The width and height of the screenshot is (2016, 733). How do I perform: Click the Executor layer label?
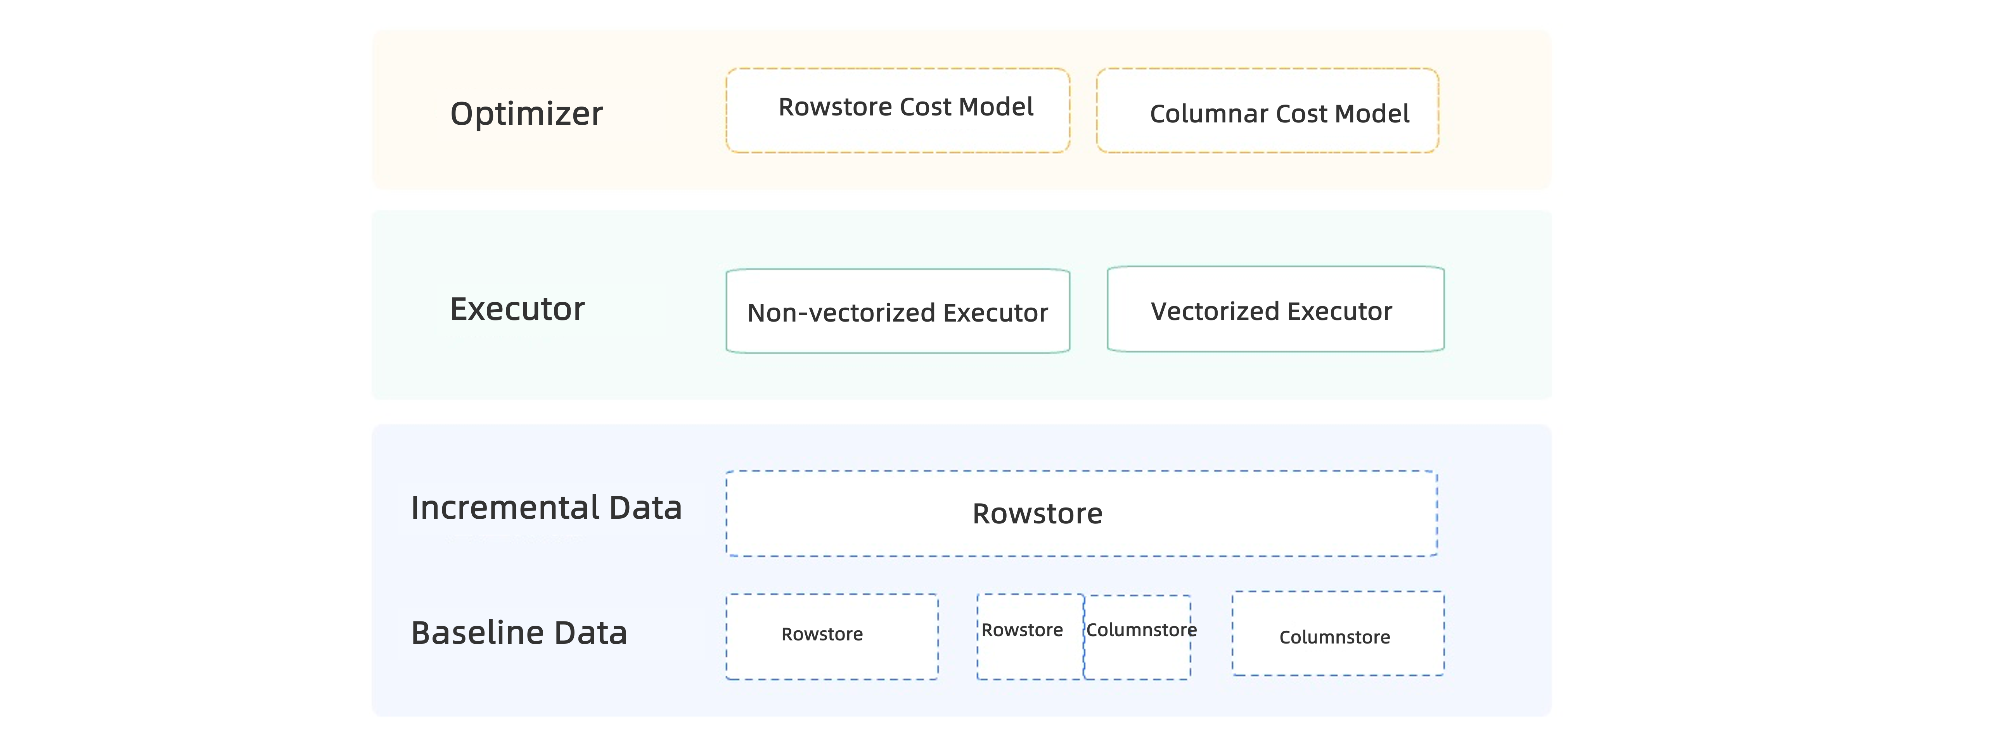[517, 310]
